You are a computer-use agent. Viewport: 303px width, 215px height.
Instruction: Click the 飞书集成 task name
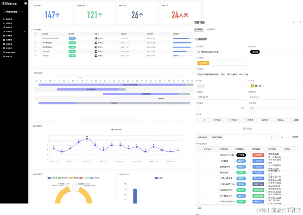(224, 161)
